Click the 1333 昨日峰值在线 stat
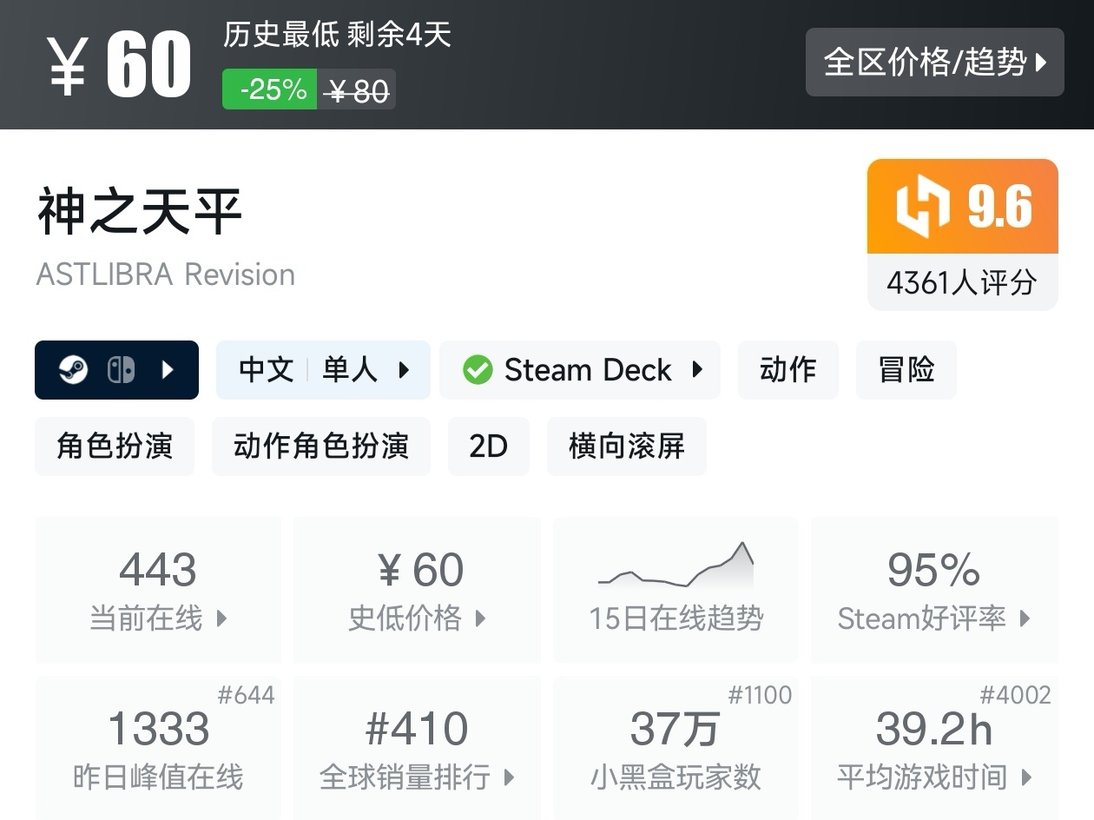The image size is (1094, 820). coord(158,748)
